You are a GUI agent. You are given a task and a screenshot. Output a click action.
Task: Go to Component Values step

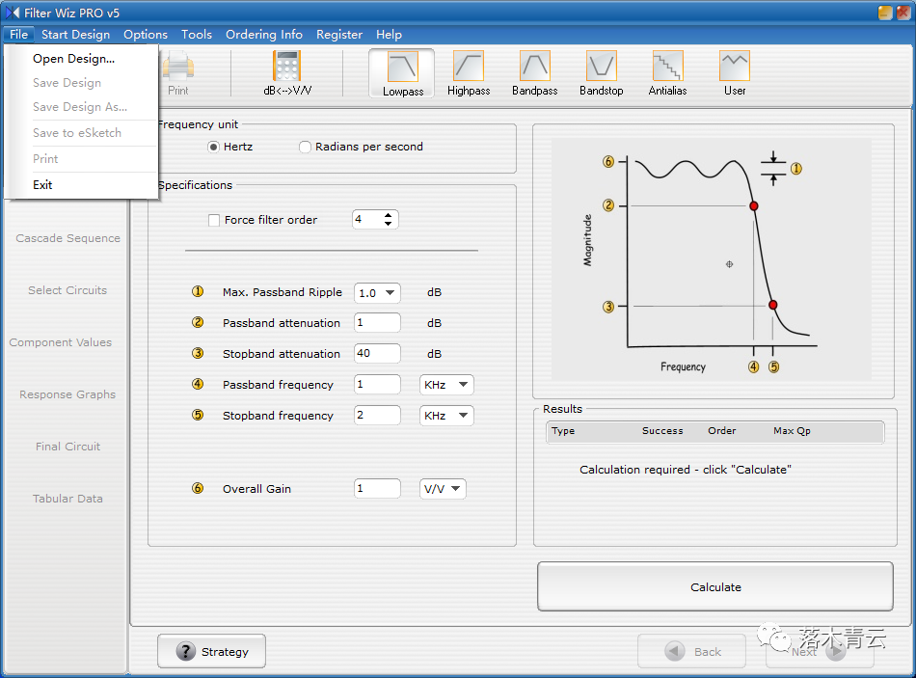point(60,342)
